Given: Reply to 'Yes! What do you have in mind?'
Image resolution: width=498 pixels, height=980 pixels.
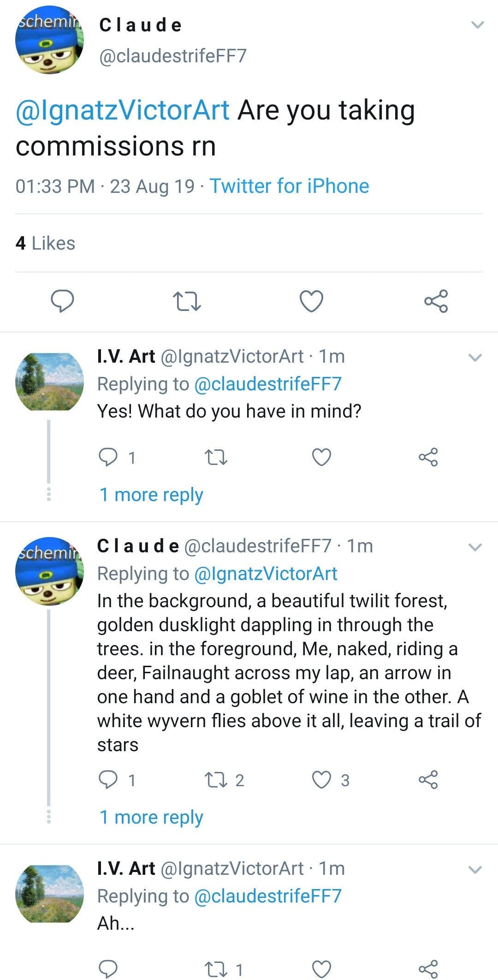Looking at the screenshot, I should tap(108, 457).
